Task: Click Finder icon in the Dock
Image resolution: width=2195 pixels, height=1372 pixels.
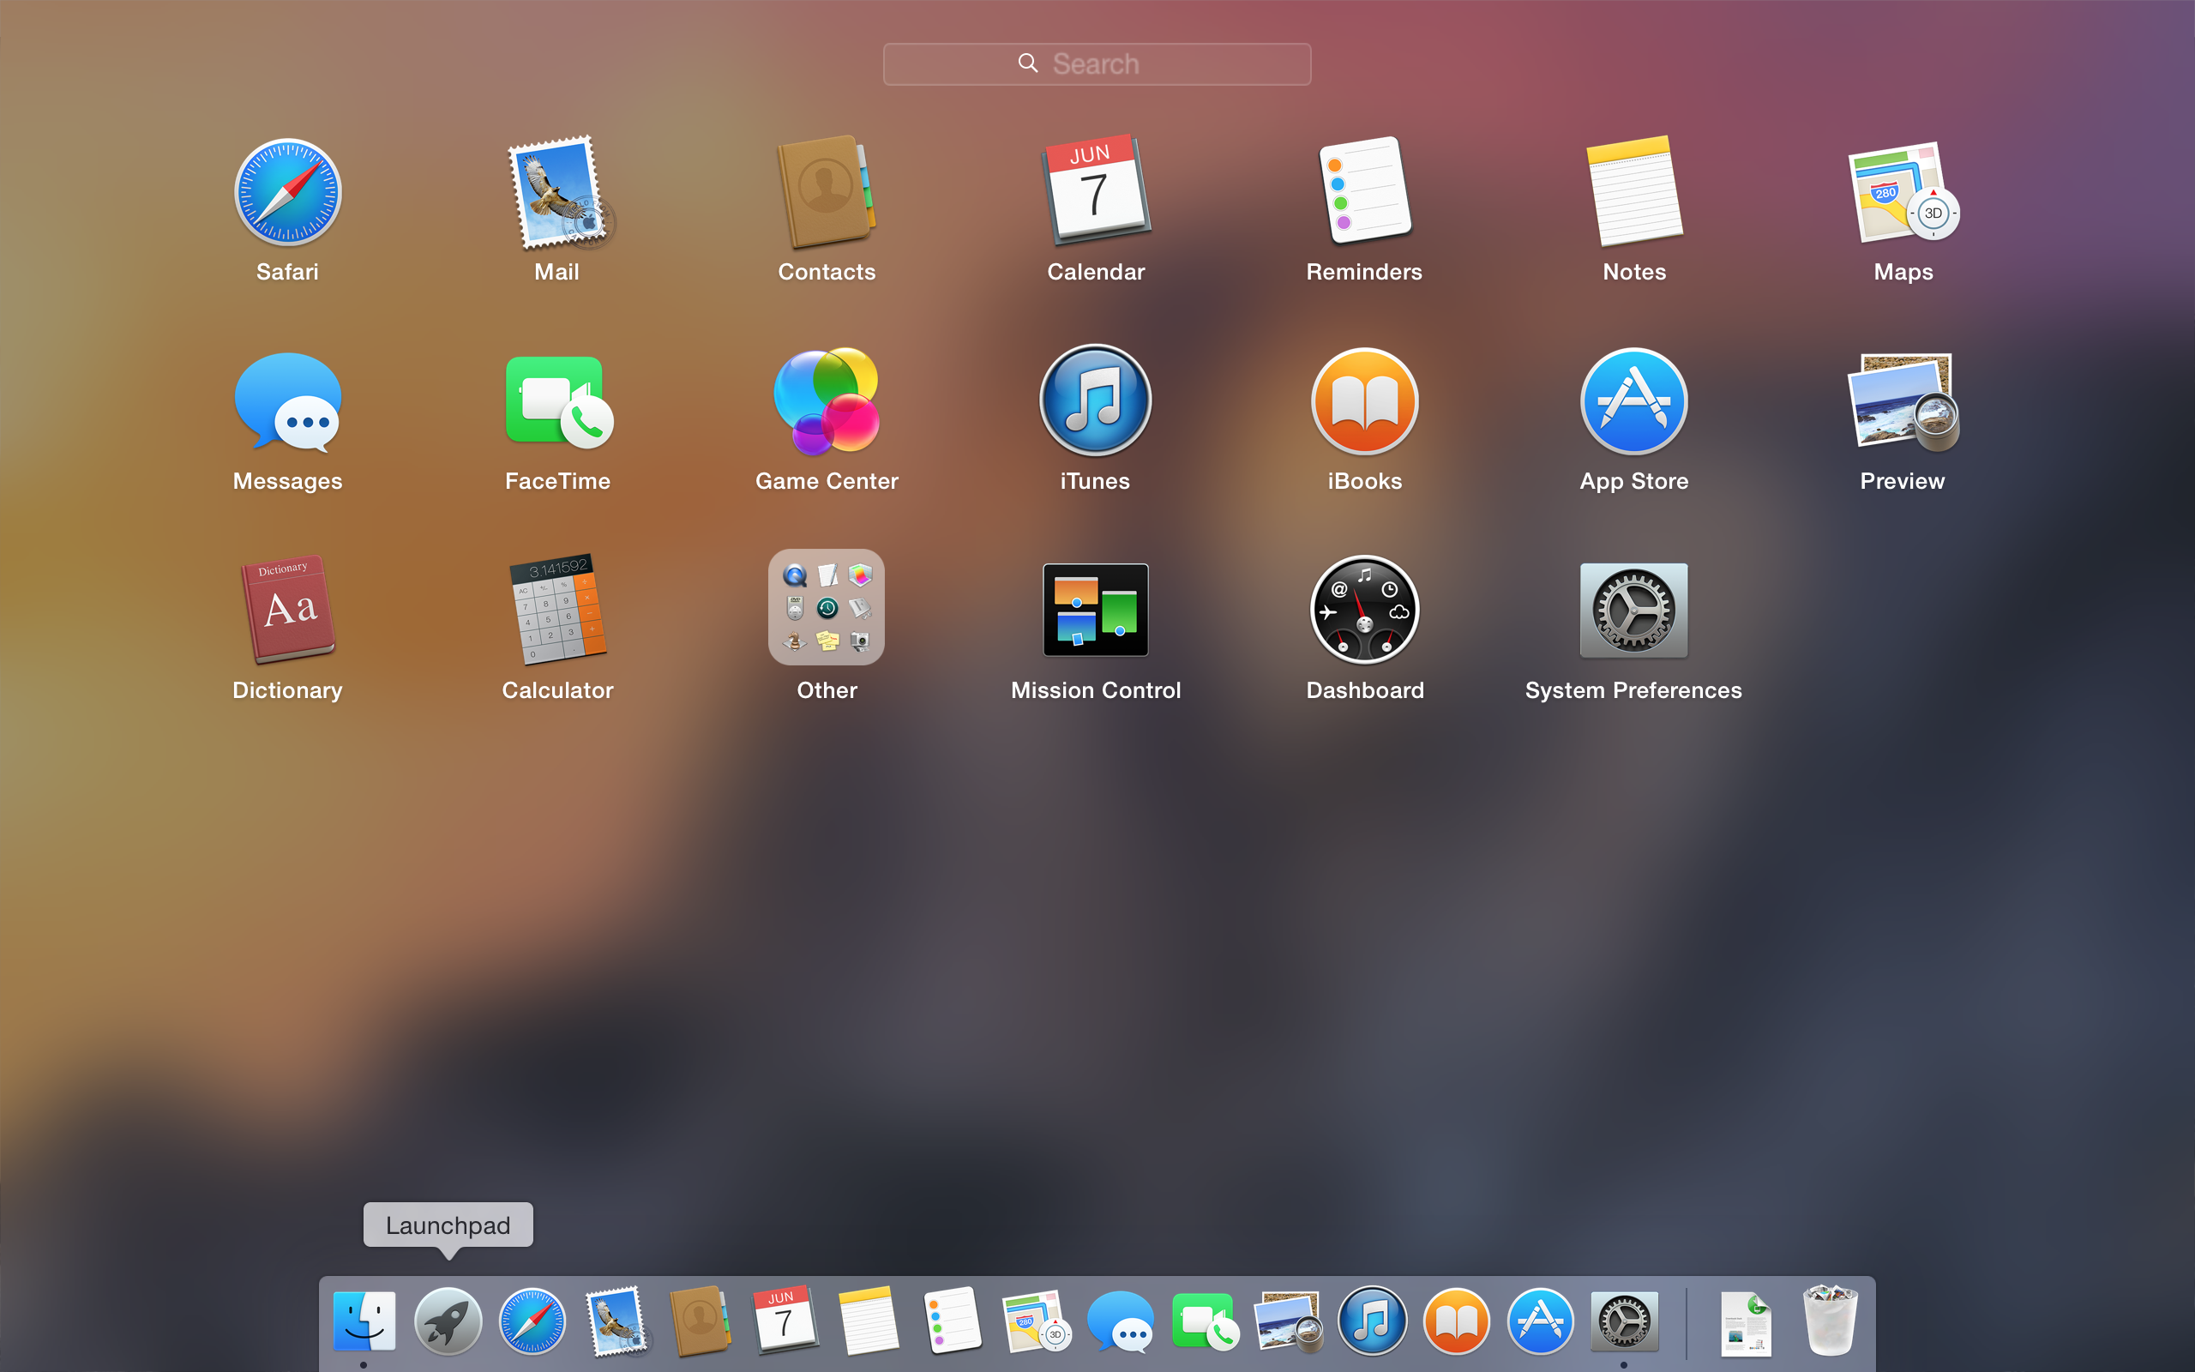Action: click(x=364, y=1321)
